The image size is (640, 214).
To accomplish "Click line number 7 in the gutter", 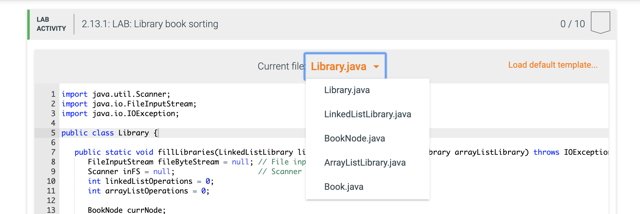I will [53, 152].
